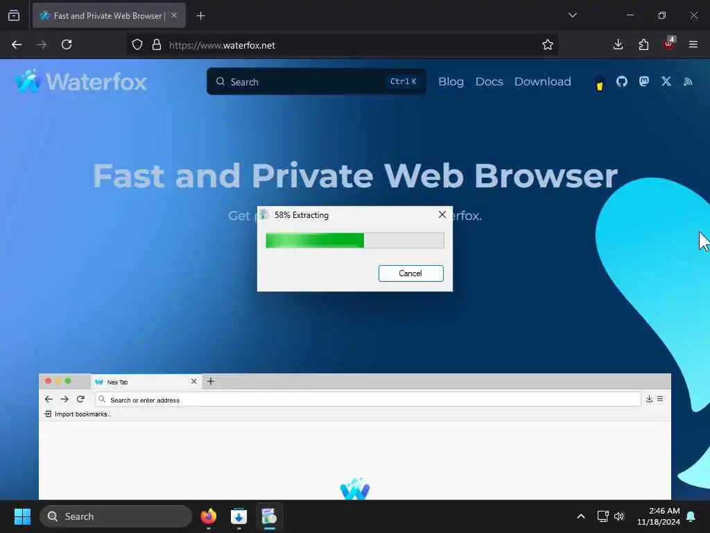Show site security padlock info
This screenshot has height=533, width=710.
(x=157, y=44)
